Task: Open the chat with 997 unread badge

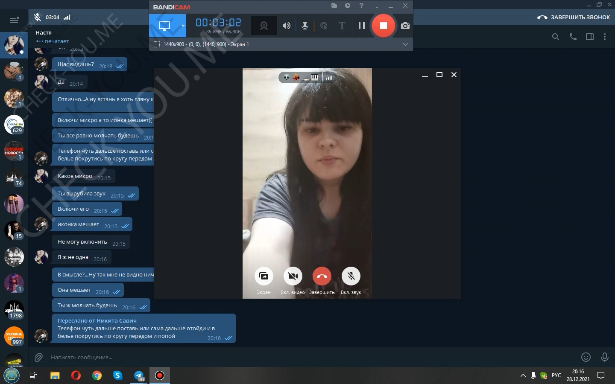Action: [14, 336]
